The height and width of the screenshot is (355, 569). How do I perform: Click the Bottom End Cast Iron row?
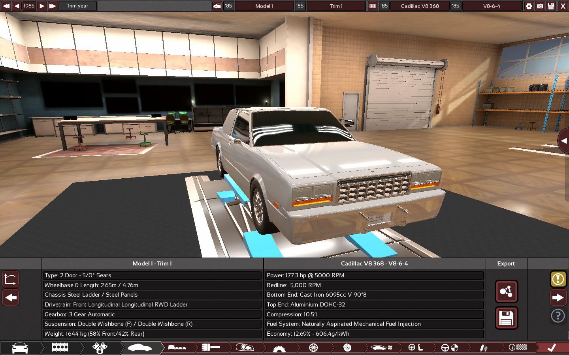tap(374, 295)
